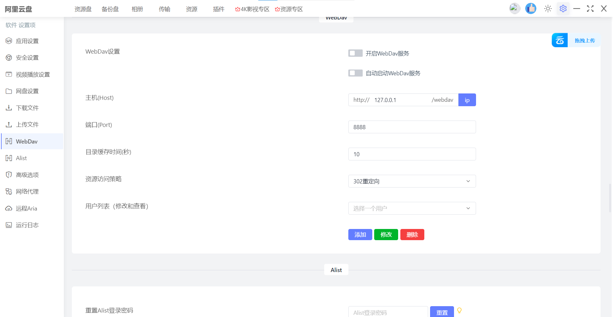Toggle the 自动启动WebDav服务 switch

tap(355, 73)
